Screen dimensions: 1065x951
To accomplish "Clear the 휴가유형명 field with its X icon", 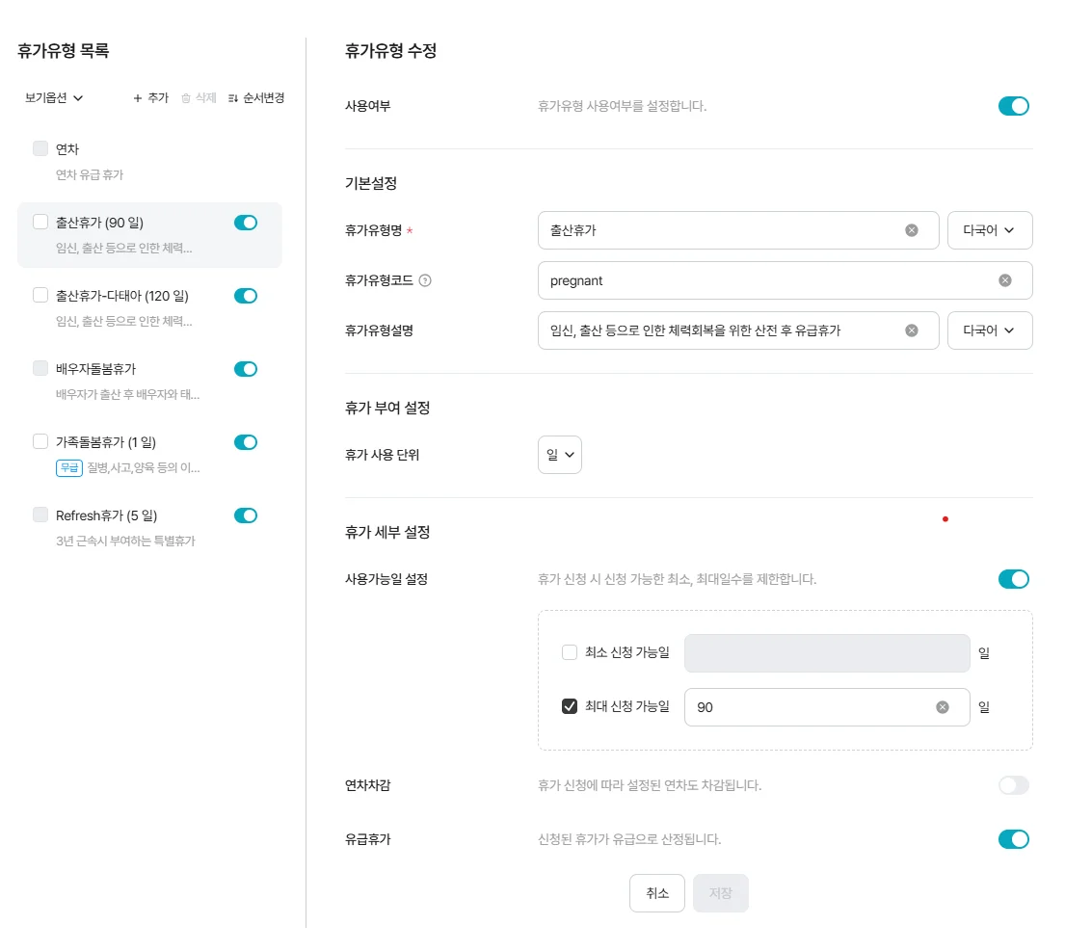I will pos(911,230).
